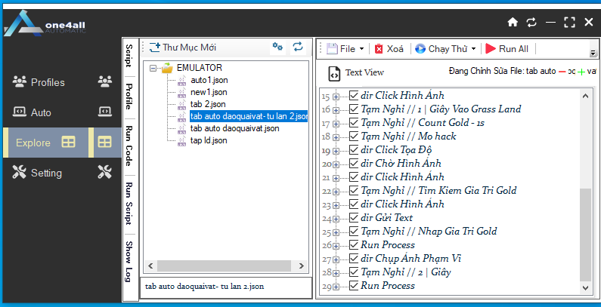The image size is (601, 307).
Task: Open the Setting section in sidebar
Action: click(46, 173)
